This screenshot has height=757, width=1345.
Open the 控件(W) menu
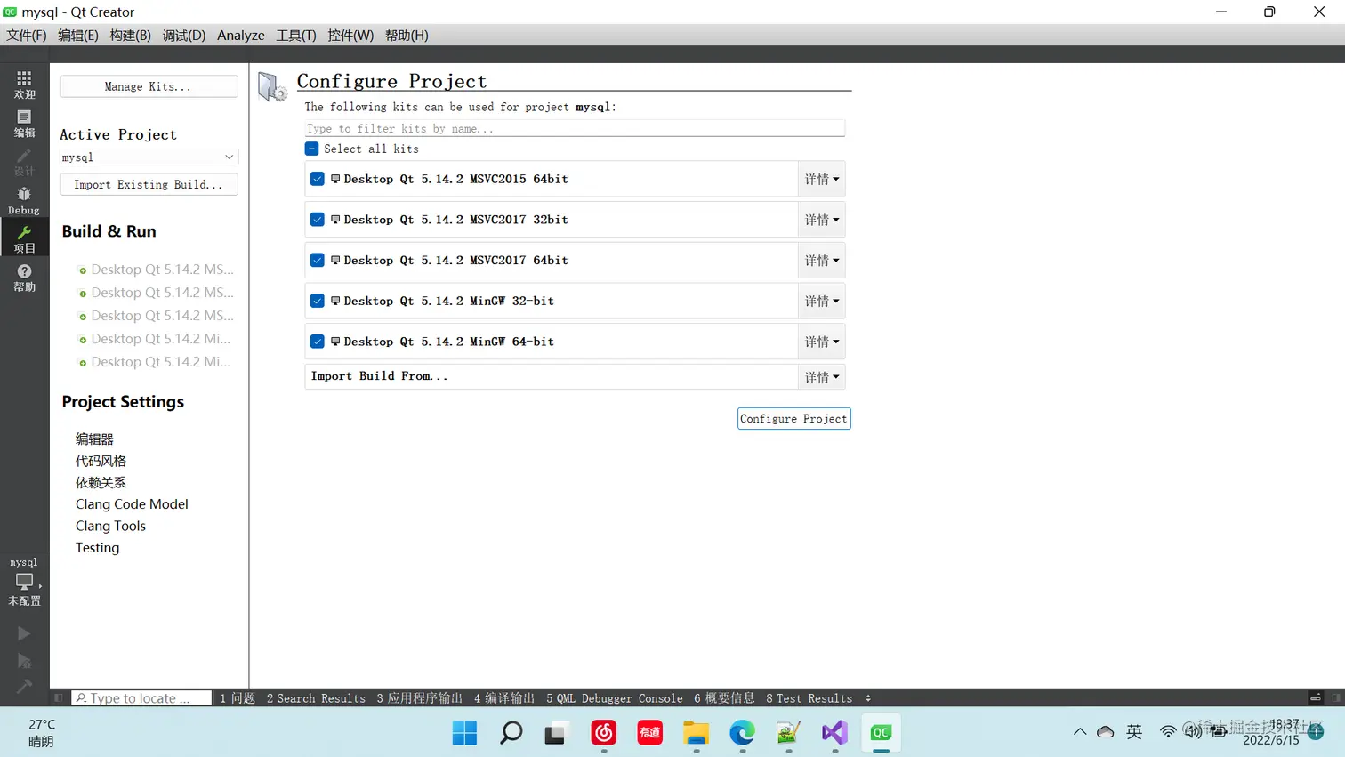pyautogui.click(x=350, y=36)
